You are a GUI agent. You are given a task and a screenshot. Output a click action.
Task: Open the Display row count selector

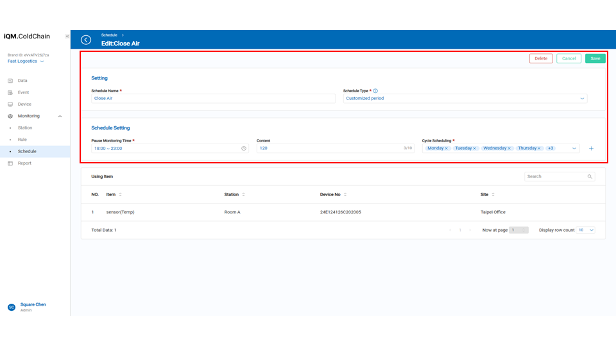coord(586,230)
